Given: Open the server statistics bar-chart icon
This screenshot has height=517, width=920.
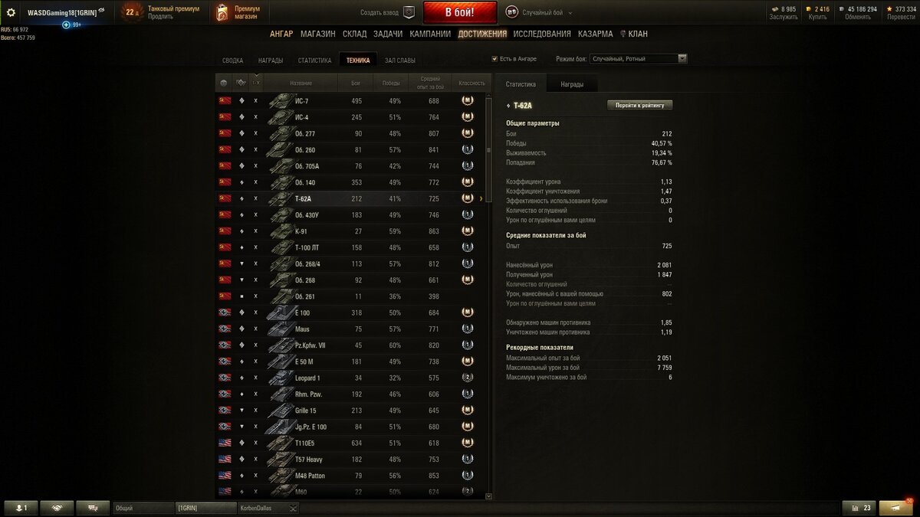Looking at the screenshot, I should point(859,508).
